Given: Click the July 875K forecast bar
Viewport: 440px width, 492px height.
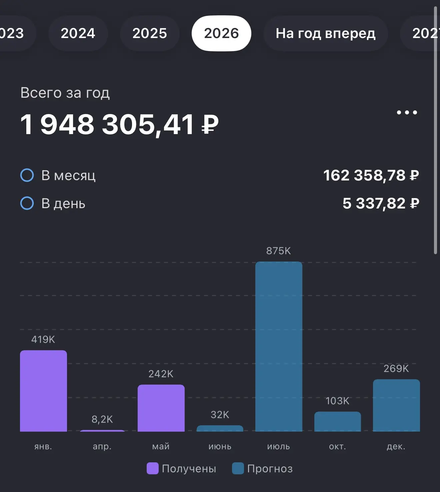Looking at the screenshot, I should tap(279, 347).
